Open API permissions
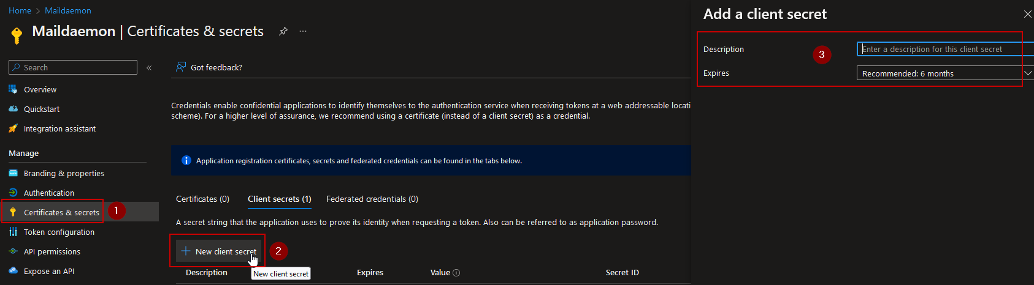This screenshot has height=285, width=1034. click(x=52, y=251)
